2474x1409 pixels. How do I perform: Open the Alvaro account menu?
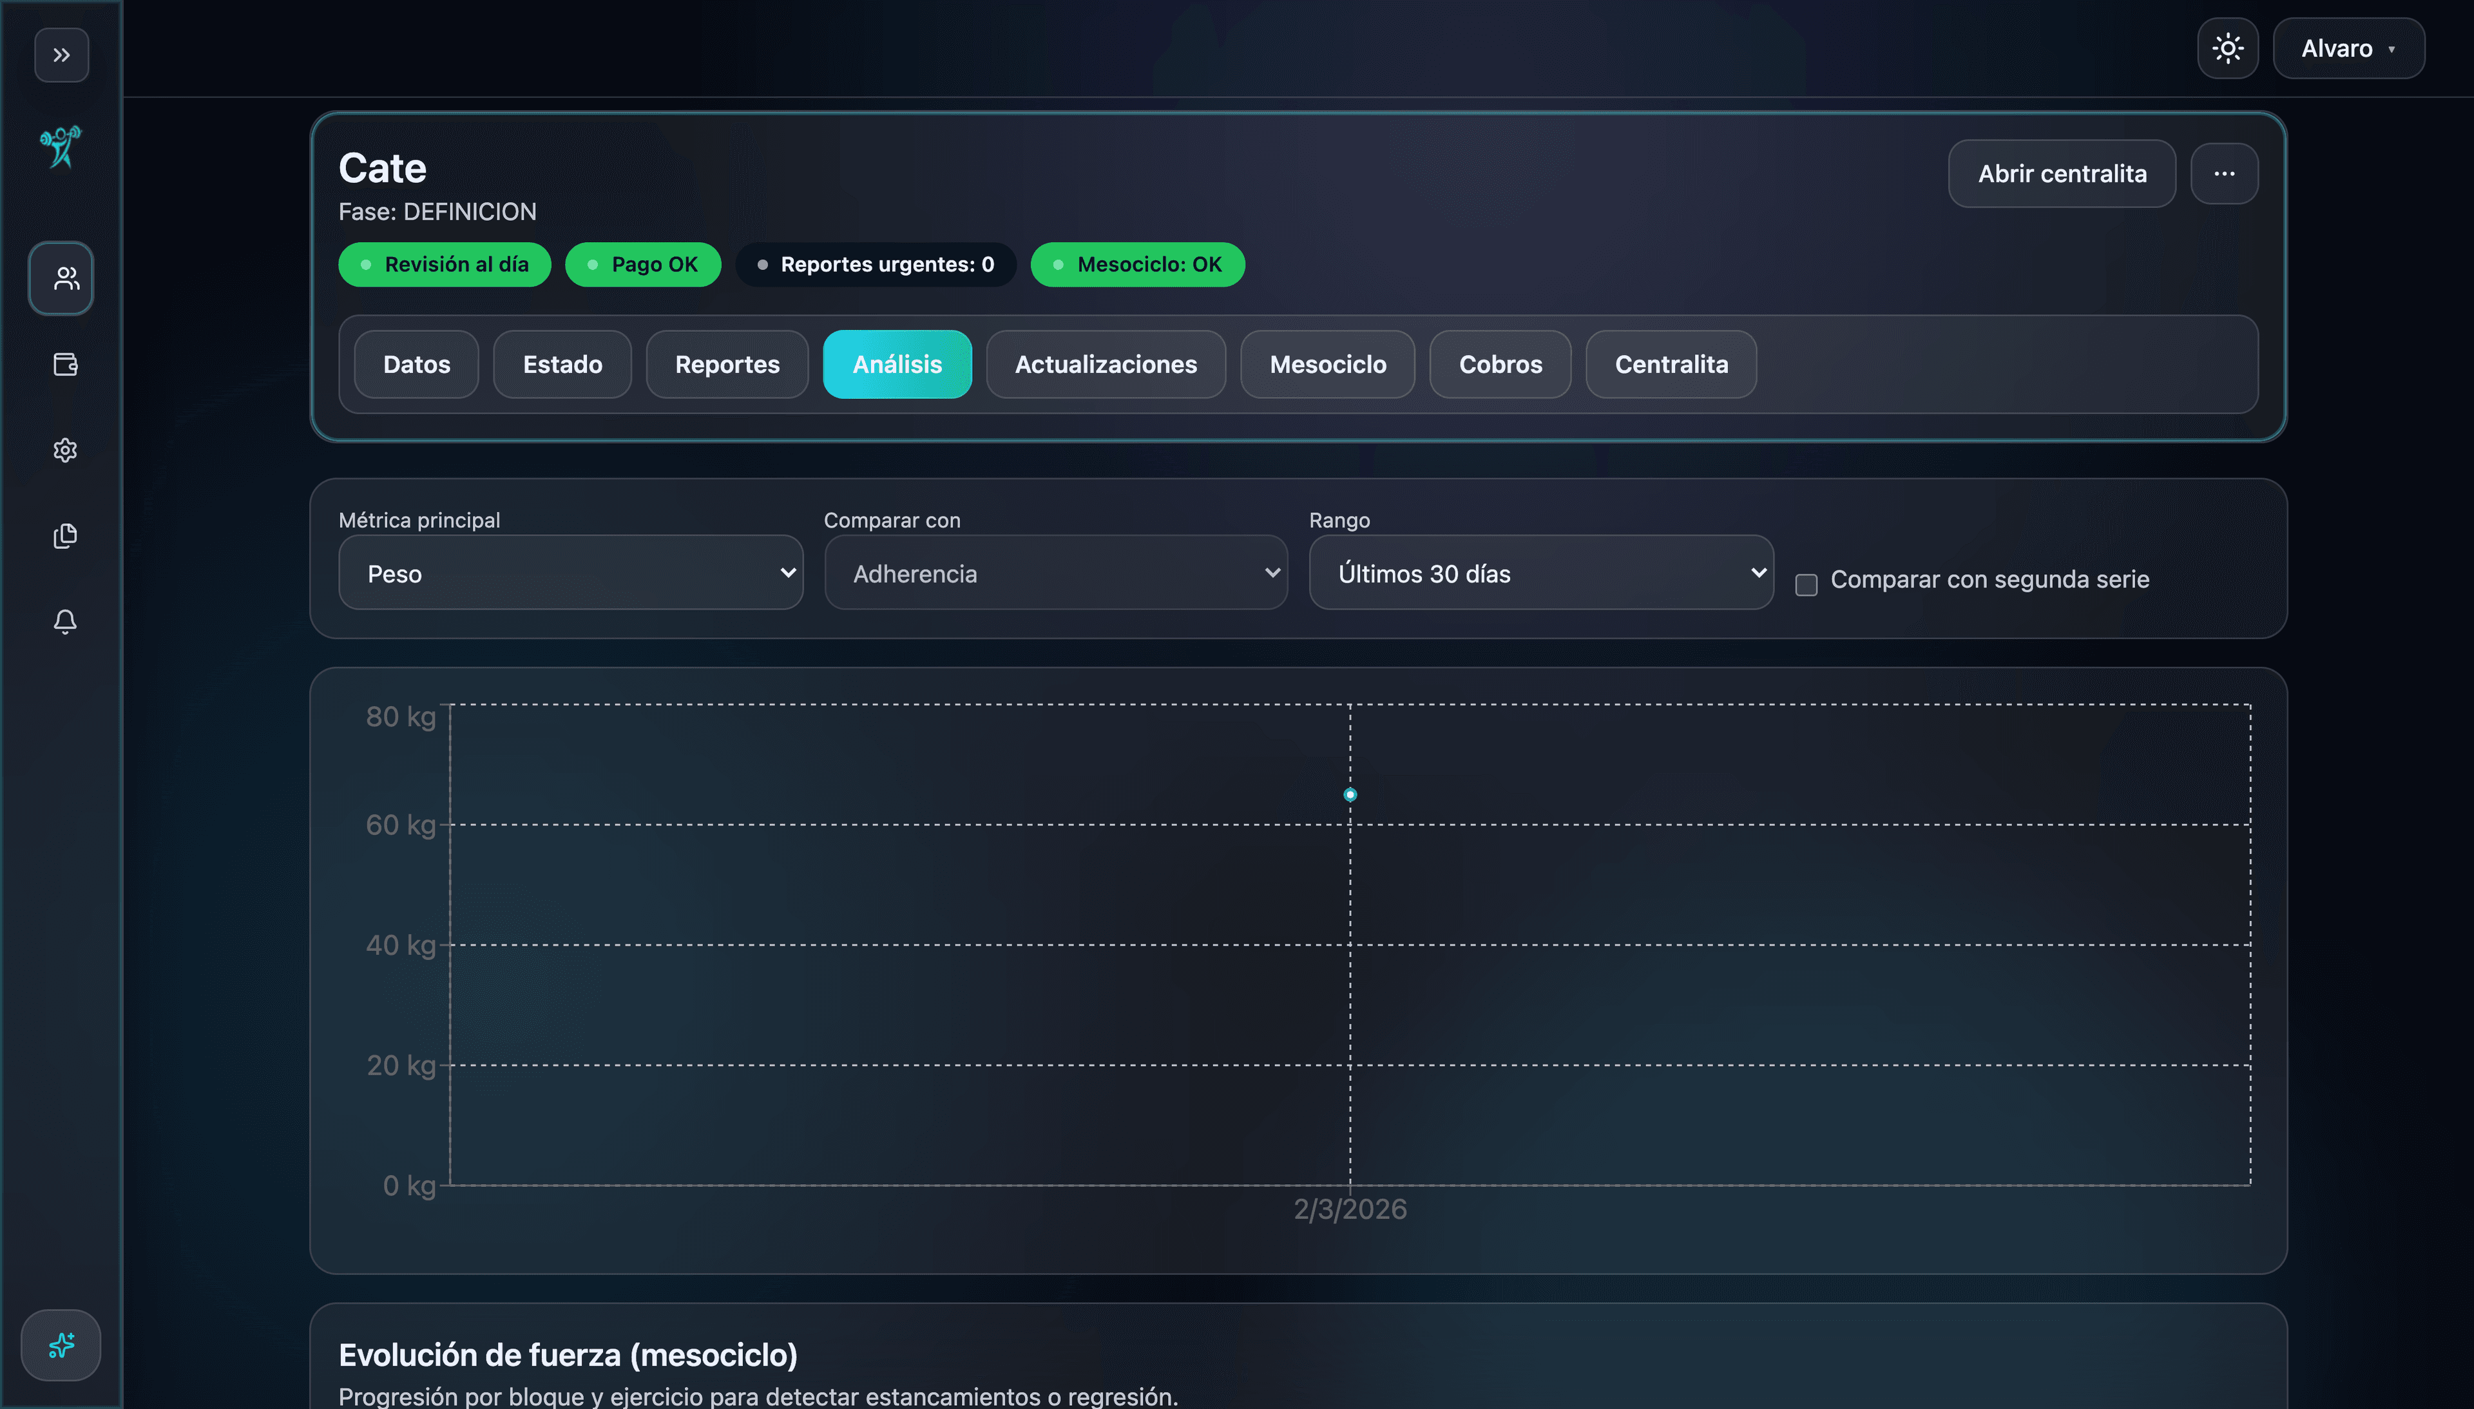pos(2348,48)
